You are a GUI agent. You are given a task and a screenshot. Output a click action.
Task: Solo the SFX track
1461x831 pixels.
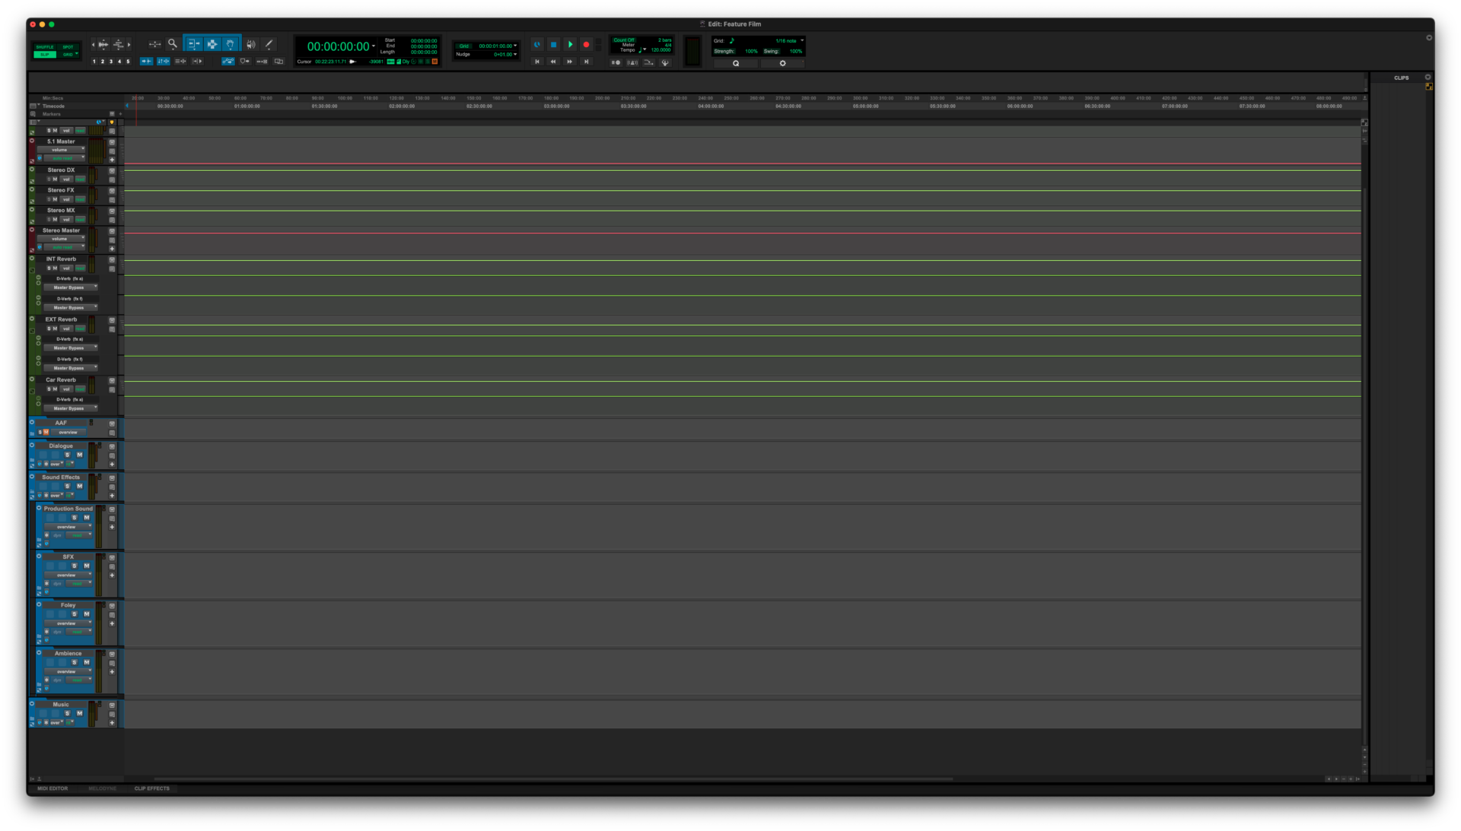pyautogui.click(x=75, y=566)
